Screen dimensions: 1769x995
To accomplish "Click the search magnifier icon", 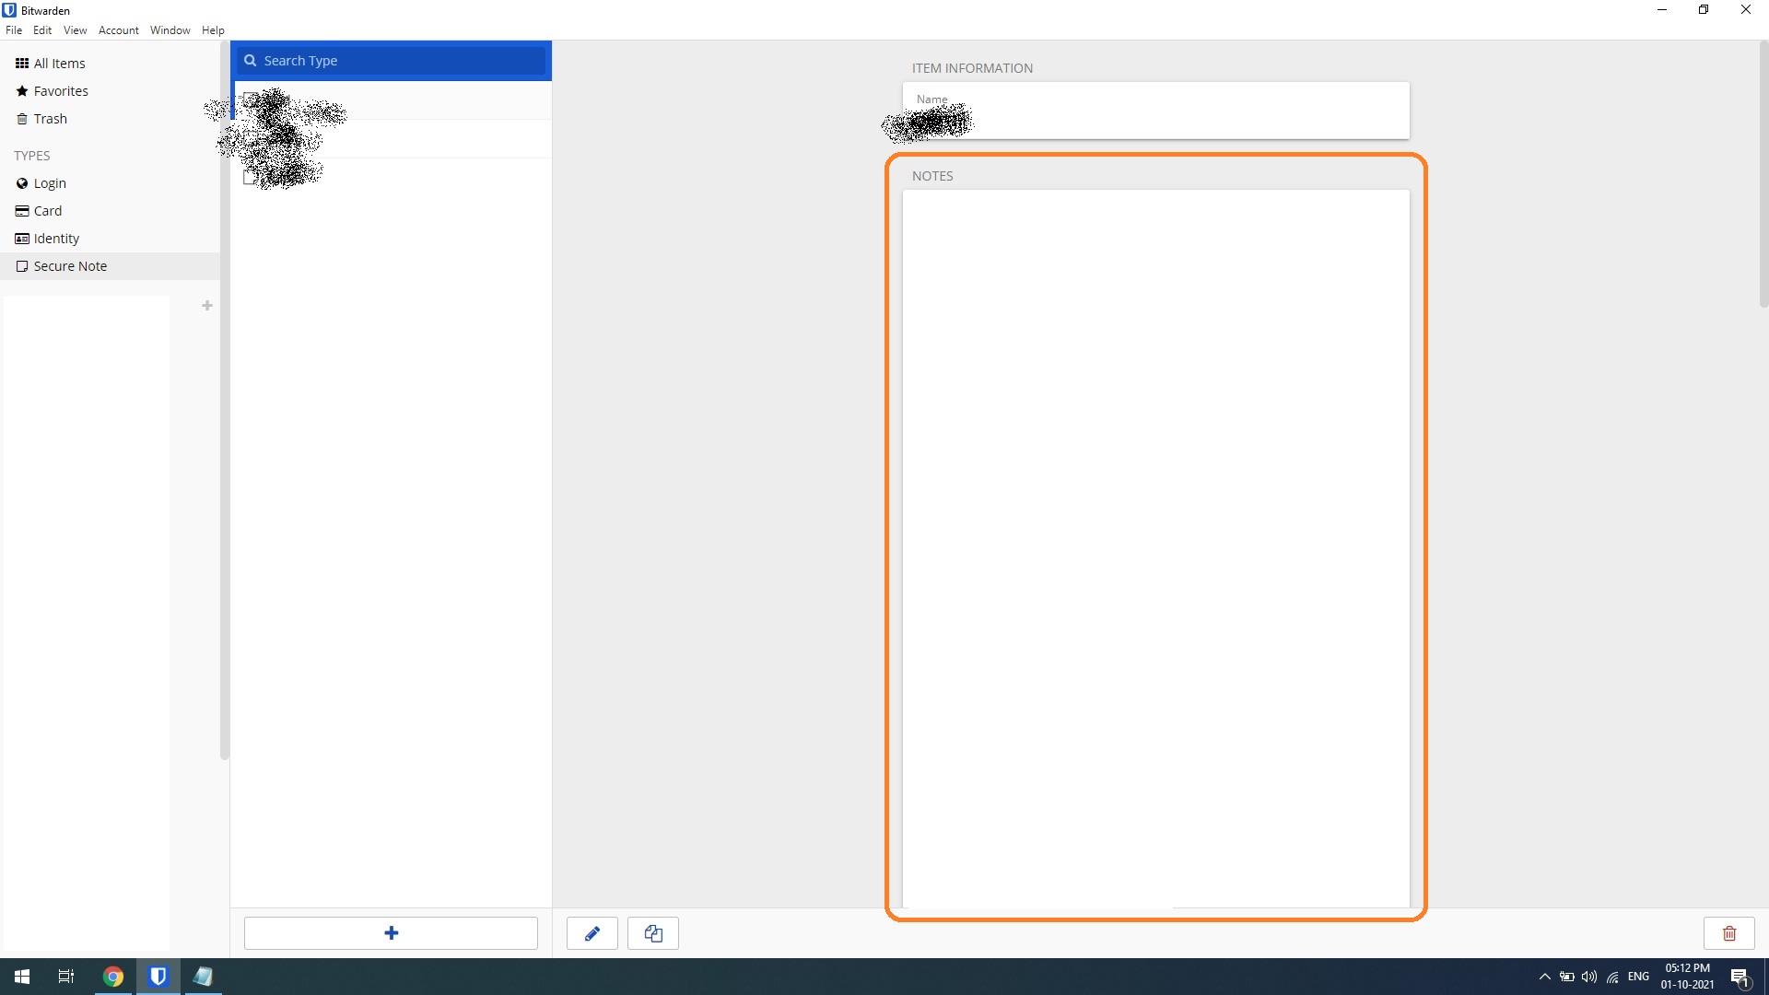I will click(x=250, y=61).
